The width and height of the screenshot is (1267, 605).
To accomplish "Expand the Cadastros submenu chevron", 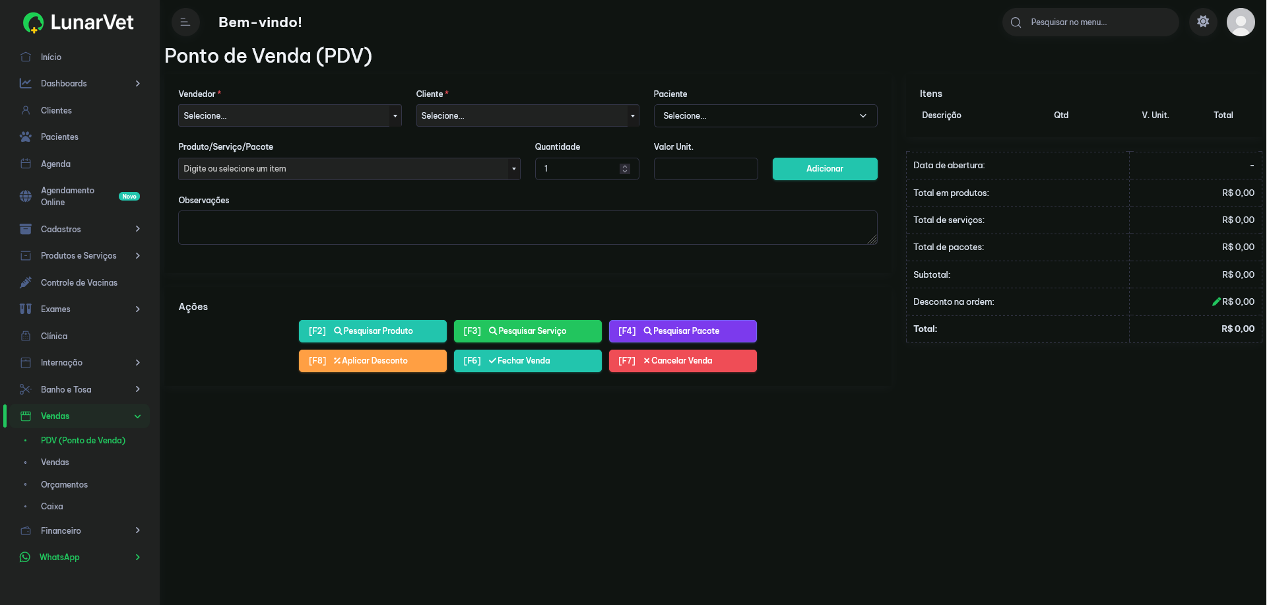I will pyautogui.click(x=137, y=229).
